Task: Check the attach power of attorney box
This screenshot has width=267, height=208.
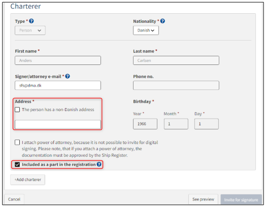Action: point(17,142)
